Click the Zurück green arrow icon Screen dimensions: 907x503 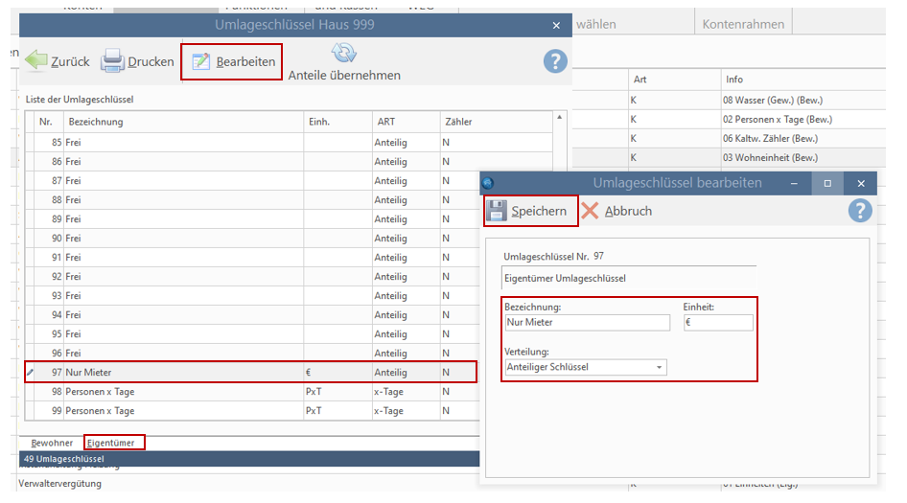[x=35, y=61]
